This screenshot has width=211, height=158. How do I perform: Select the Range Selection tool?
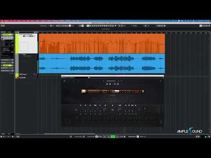point(90,26)
